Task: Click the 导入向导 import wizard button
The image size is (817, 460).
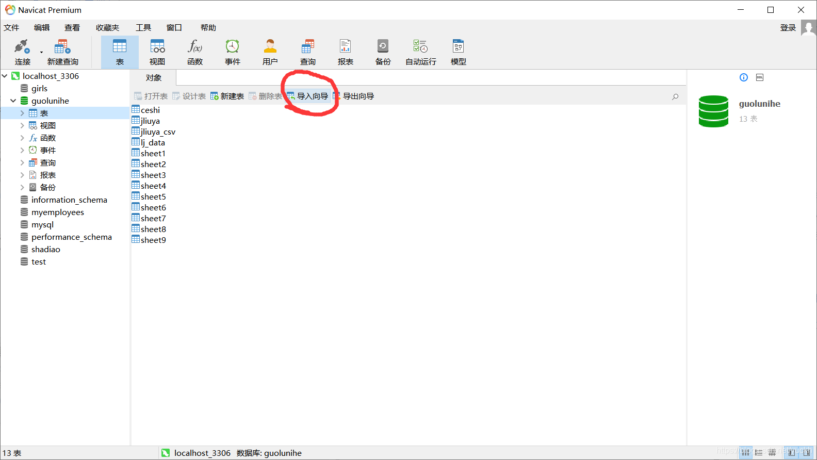Action: 308,96
